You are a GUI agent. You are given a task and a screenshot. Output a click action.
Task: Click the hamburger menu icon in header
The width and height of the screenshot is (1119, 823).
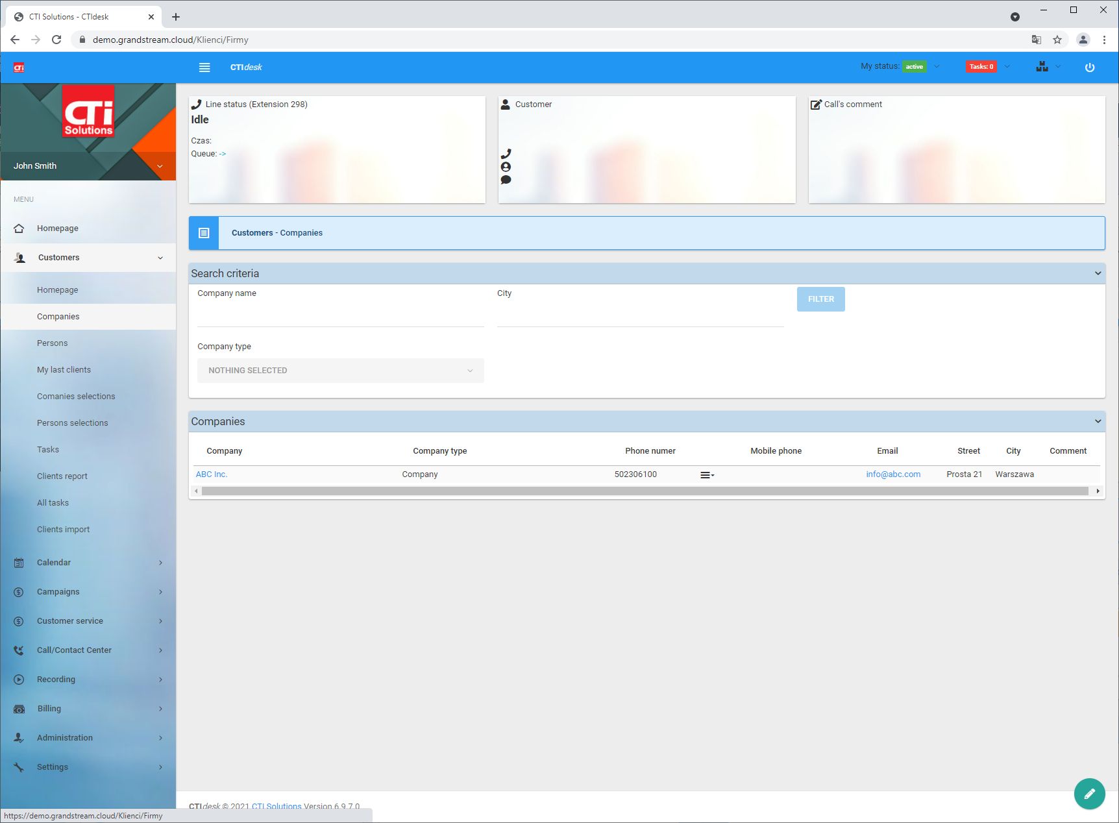(204, 68)
